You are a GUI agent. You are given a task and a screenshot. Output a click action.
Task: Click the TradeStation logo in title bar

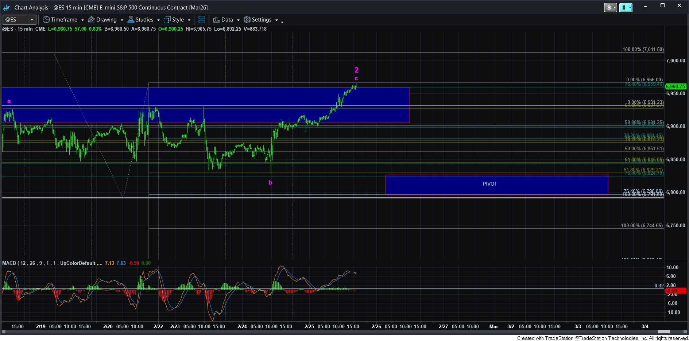(x=7, y=8)
